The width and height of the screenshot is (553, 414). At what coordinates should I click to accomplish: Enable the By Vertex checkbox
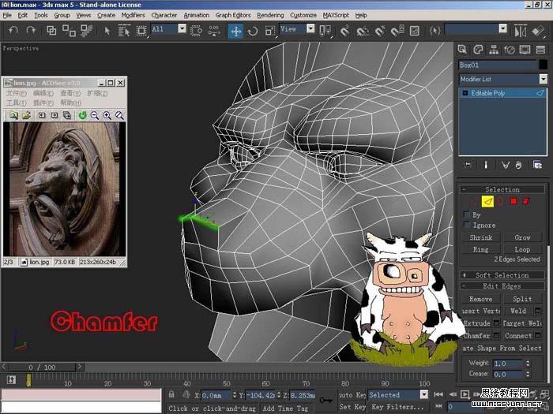click(466, 214)
